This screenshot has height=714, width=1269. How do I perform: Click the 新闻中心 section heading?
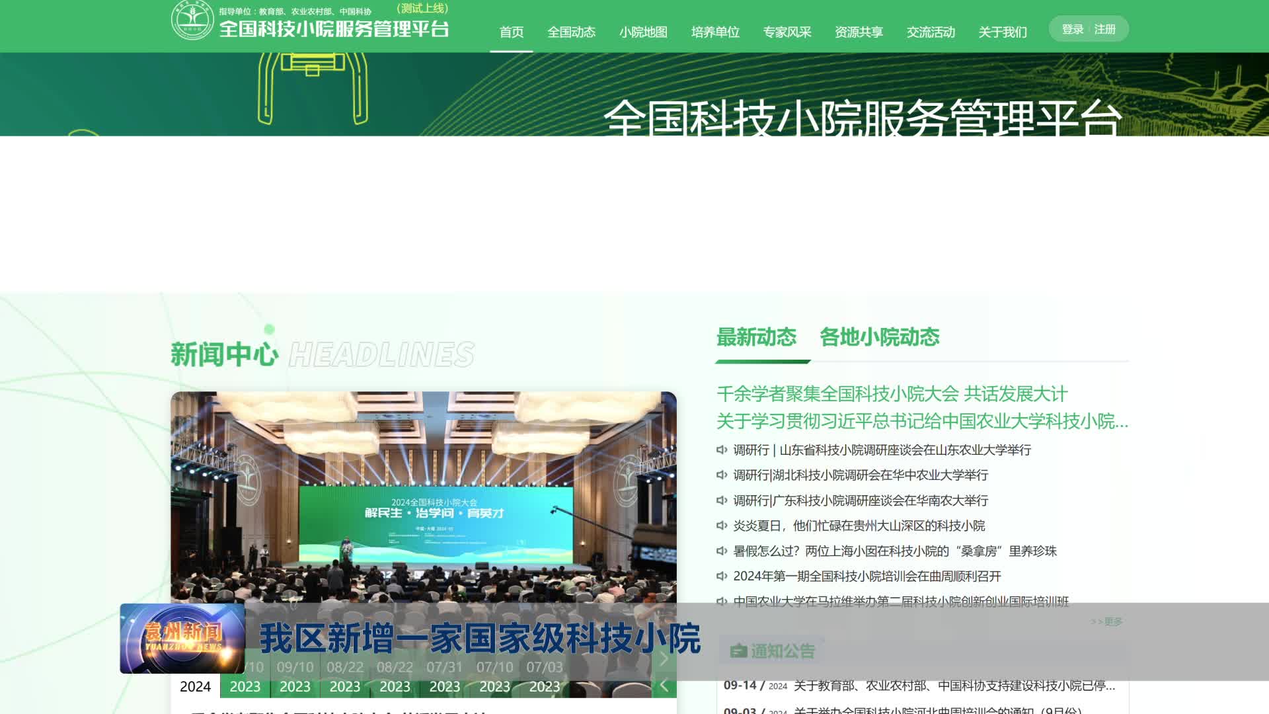pos(225,354)
